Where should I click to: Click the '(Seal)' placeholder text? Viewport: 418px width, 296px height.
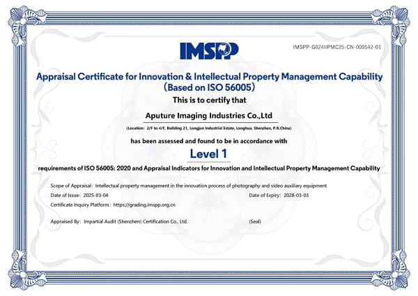click(255, 221)
